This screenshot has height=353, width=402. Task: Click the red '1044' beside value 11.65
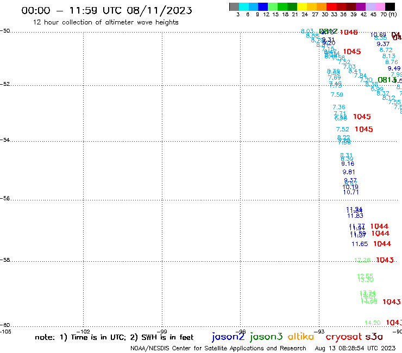coord(382,244)
